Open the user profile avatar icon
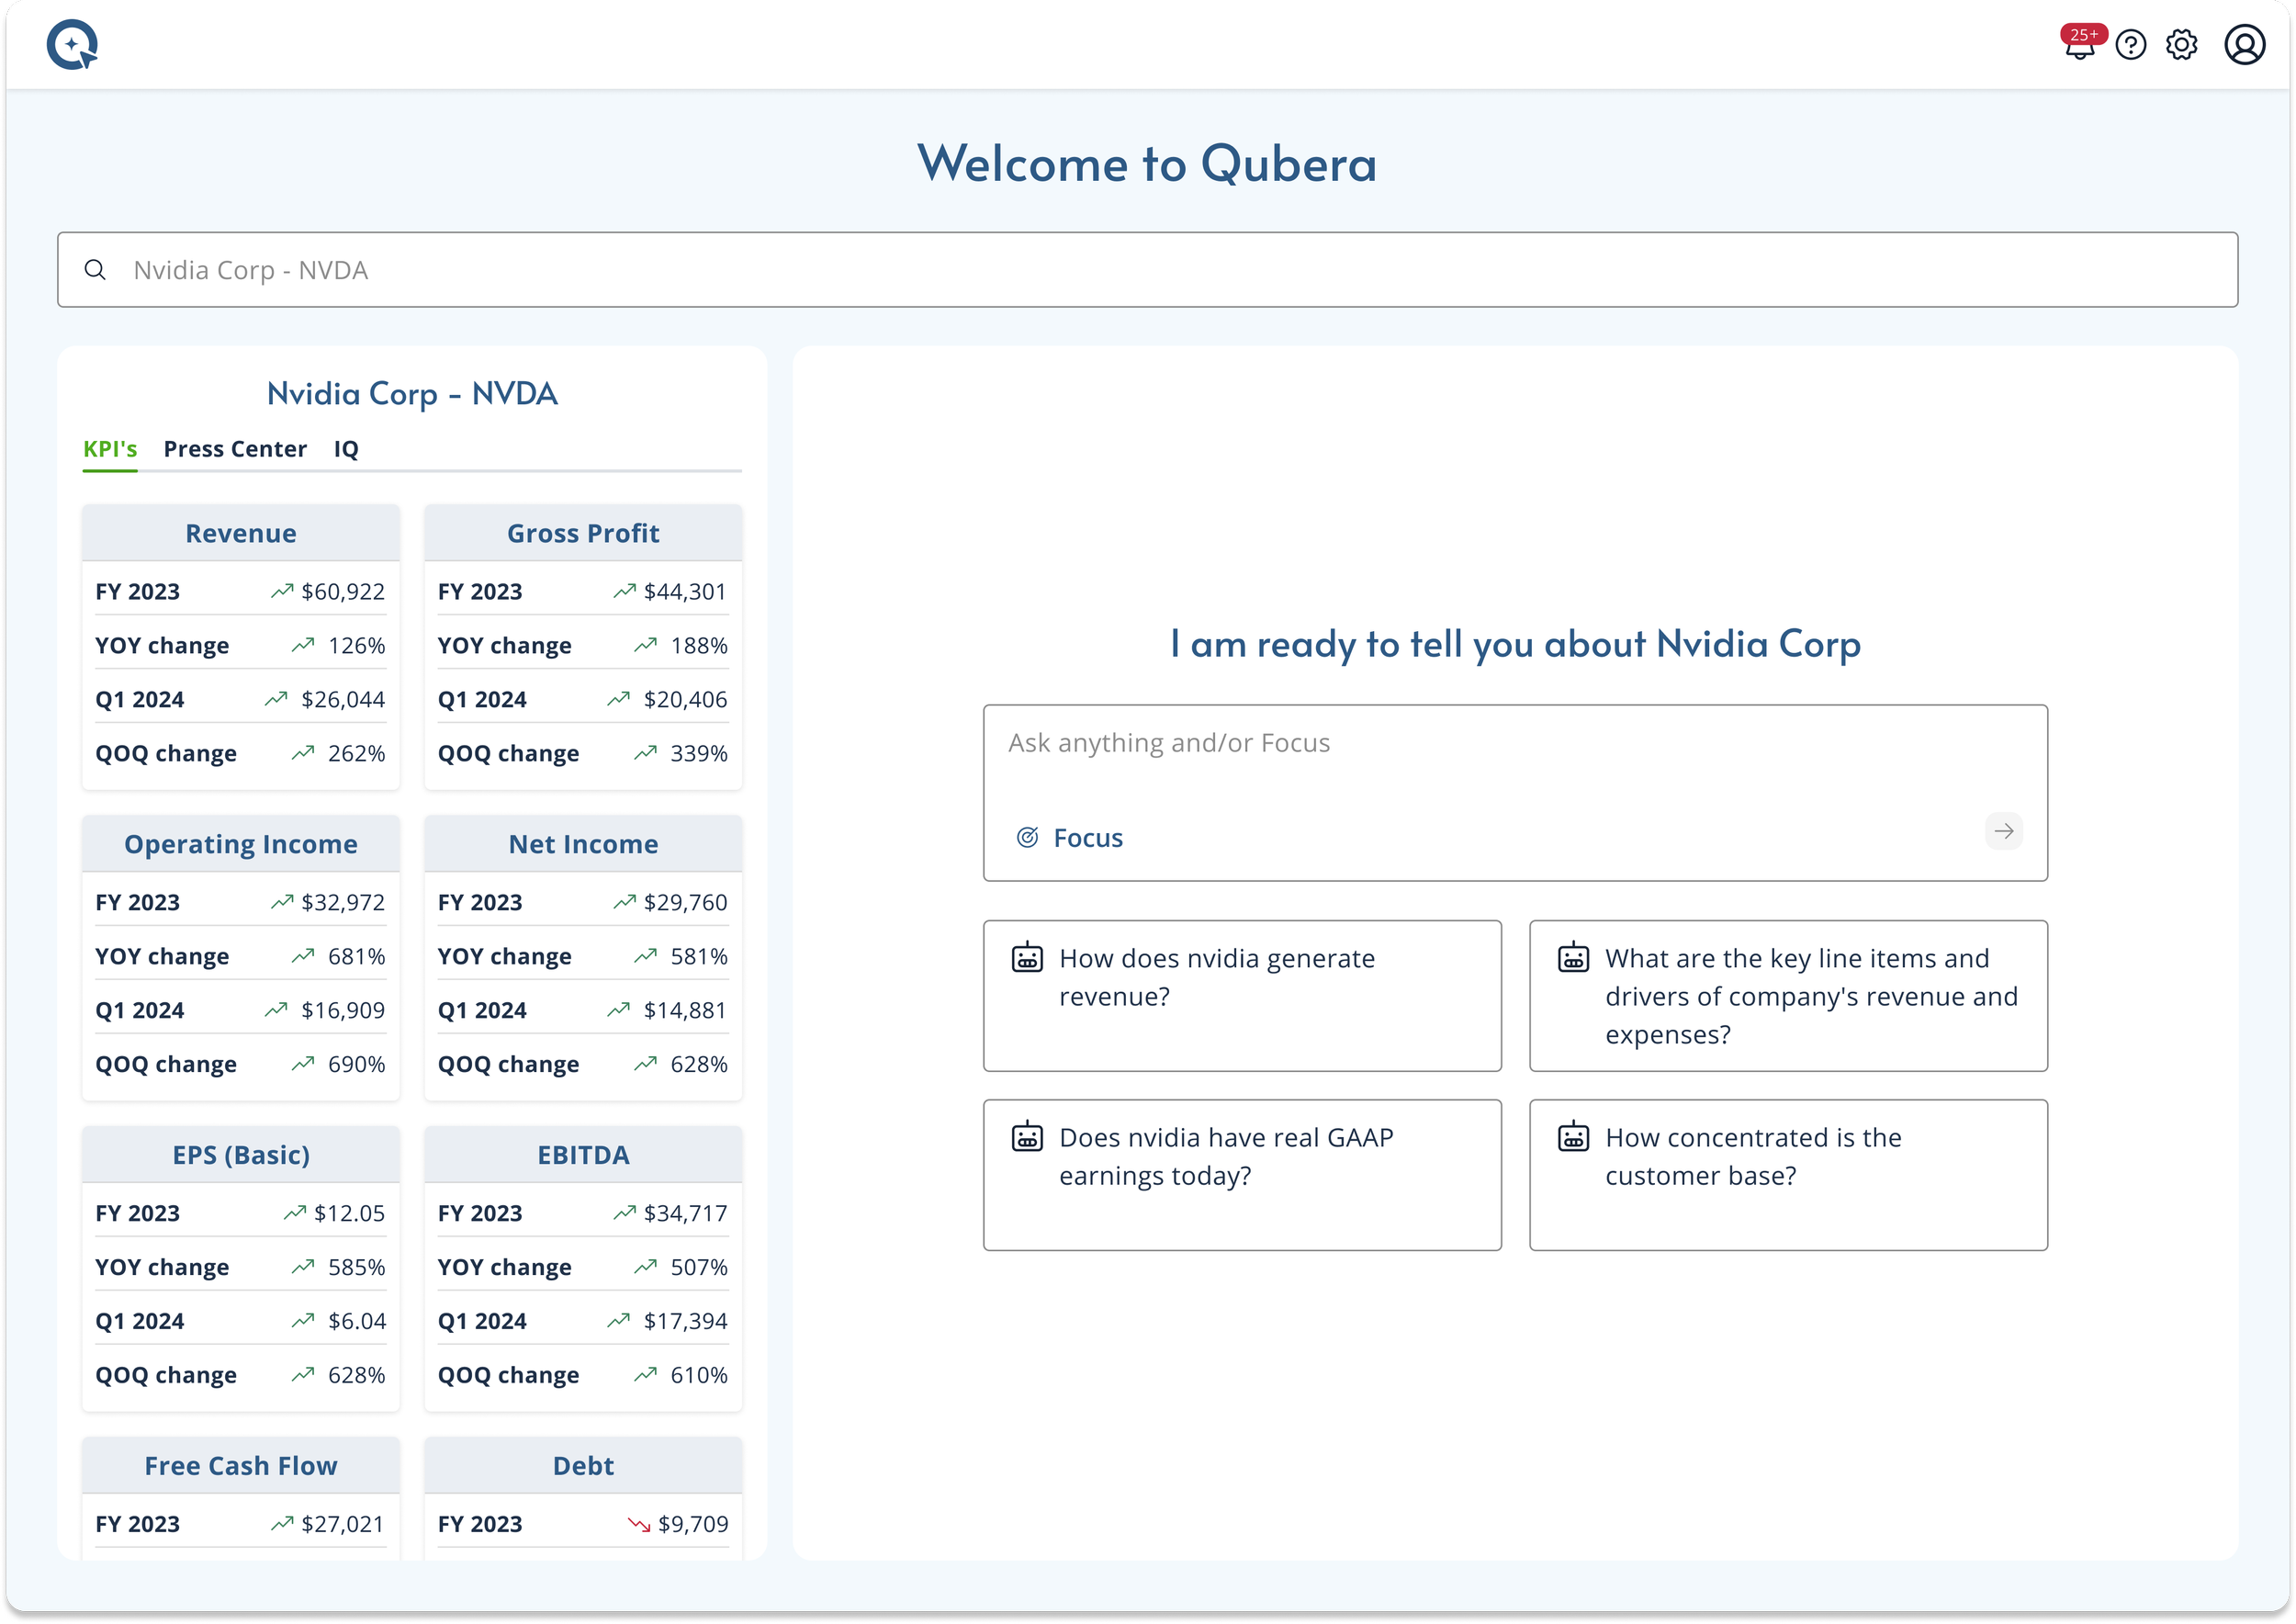The width and height of the screenshot is (2296, 1624). pos(2244,46)
